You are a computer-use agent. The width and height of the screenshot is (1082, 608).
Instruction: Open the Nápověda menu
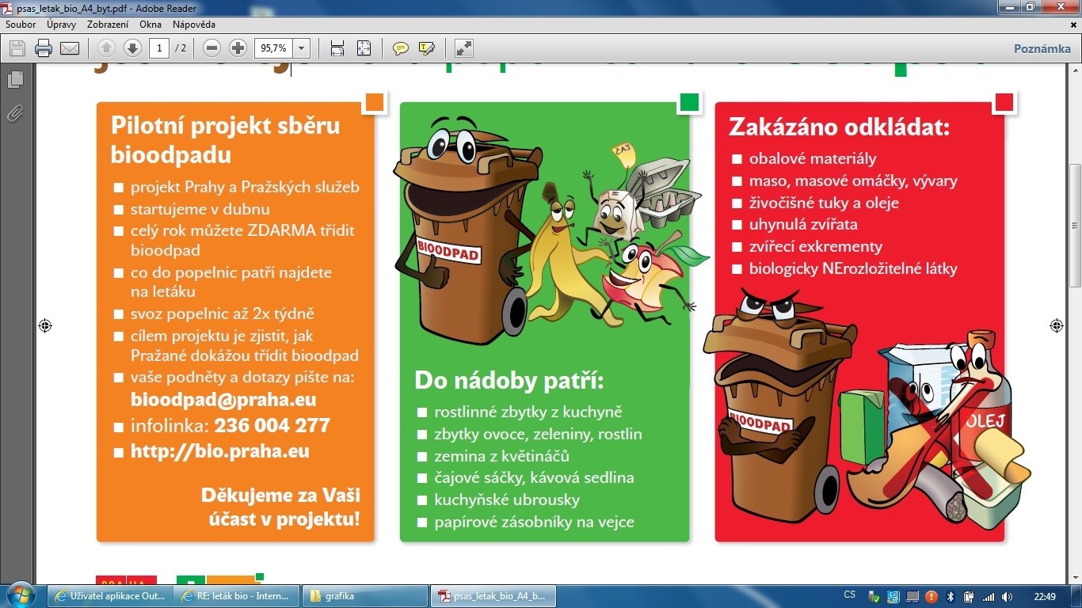click(x=194, y=25)
